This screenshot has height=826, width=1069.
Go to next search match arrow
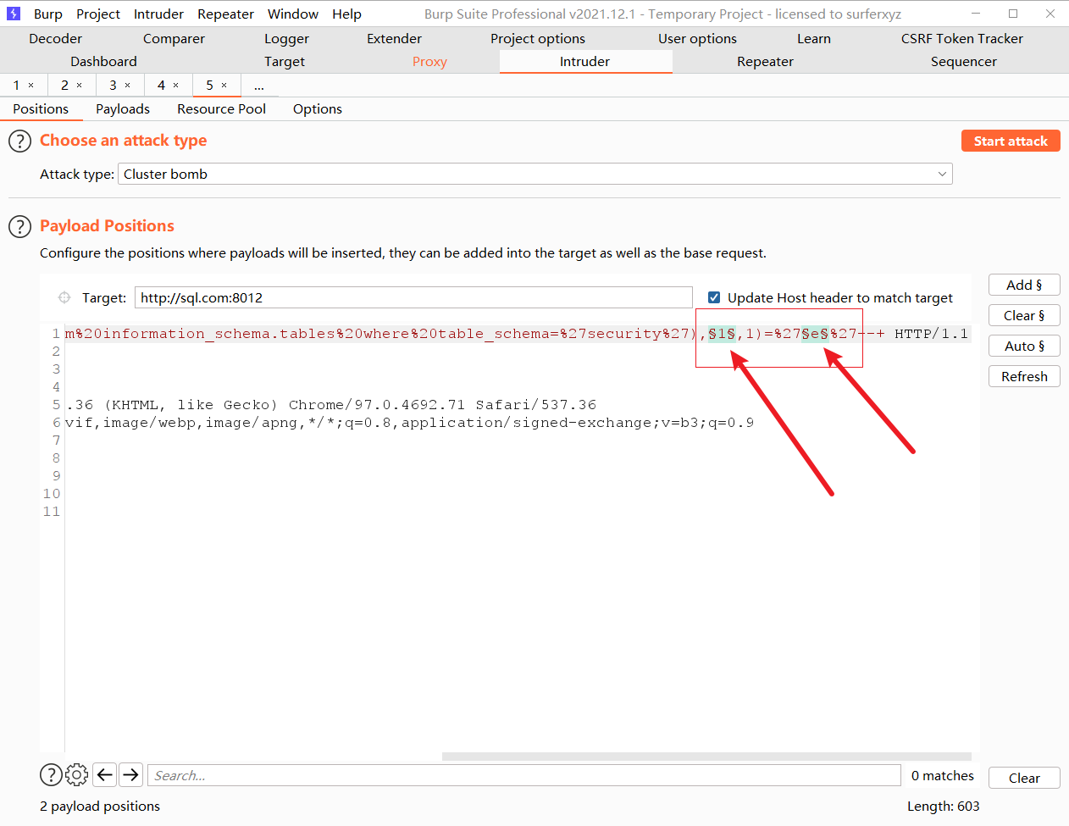pyautogui.click(x=130, y=774)
